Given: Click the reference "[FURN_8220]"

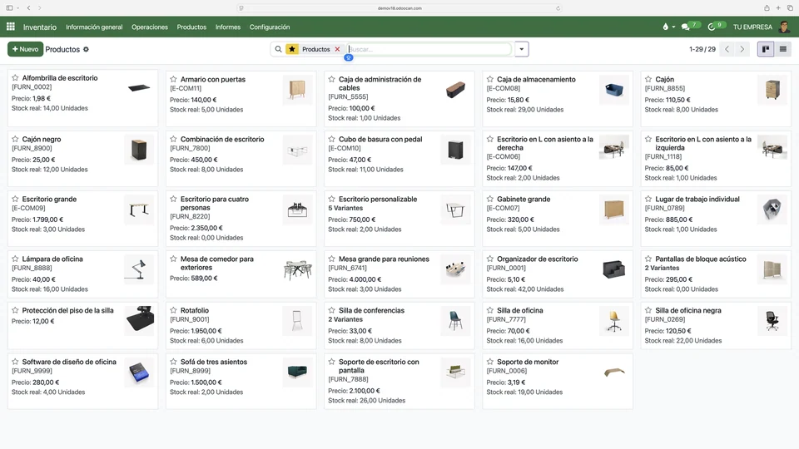Looking at the screenshot, I should 190,216.
